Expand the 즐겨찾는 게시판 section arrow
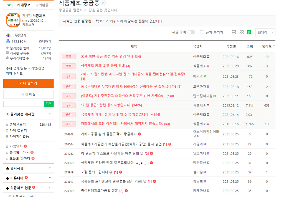284x197 pixels. click(x=50, y=114)
